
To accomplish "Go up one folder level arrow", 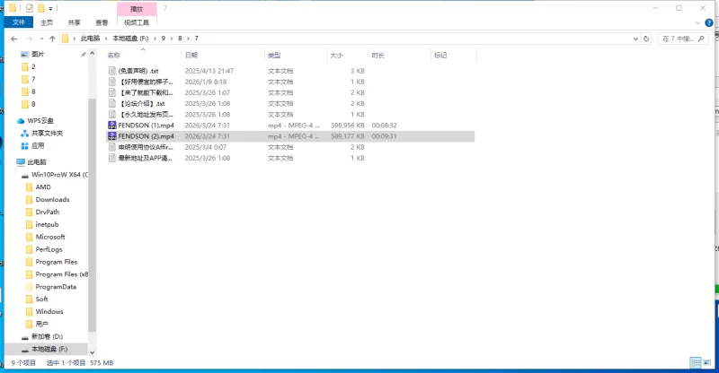I will [x=52, y=39].
